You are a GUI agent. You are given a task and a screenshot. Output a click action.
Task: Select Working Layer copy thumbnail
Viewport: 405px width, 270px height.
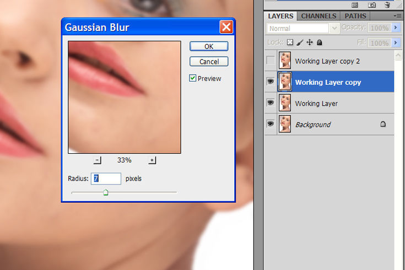pos(285,82)
